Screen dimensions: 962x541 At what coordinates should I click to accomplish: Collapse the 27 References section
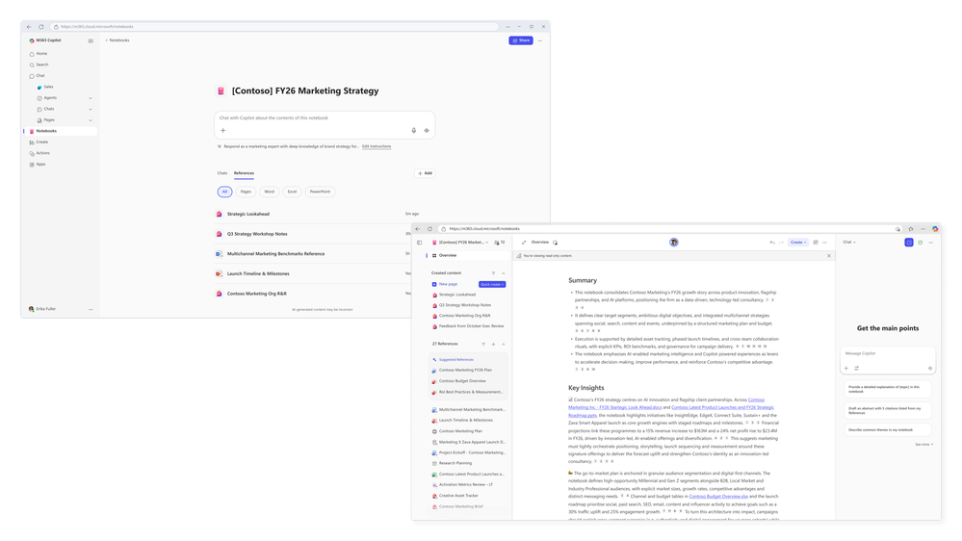pos(503,344)
